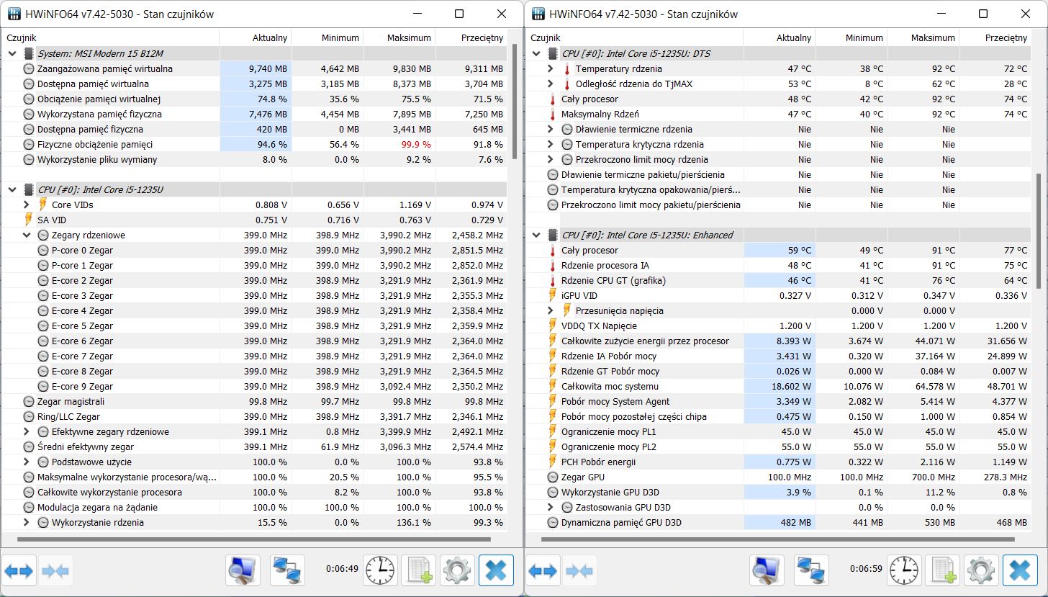Click clock icon beside Zegar GPU
Screen dimensions: 1048x597
(x=553, y=477)
